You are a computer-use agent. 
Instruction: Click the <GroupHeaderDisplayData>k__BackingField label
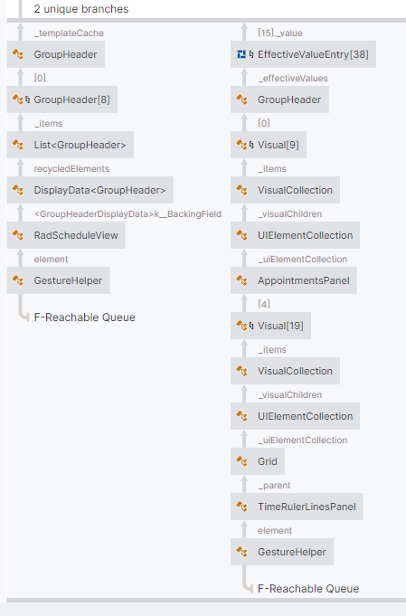point(128,214)
